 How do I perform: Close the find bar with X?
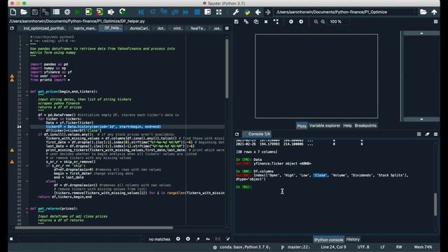(11, 239)
